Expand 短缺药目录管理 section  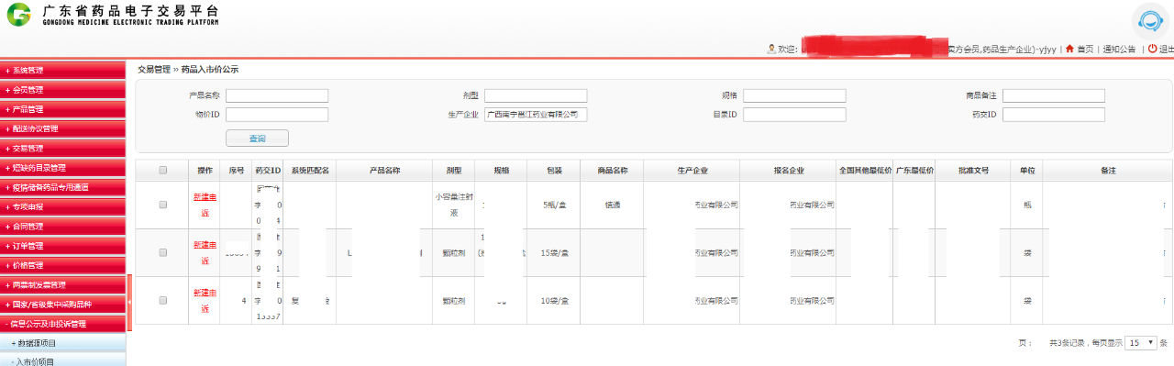pyautogui.click(x=62, y=168)
